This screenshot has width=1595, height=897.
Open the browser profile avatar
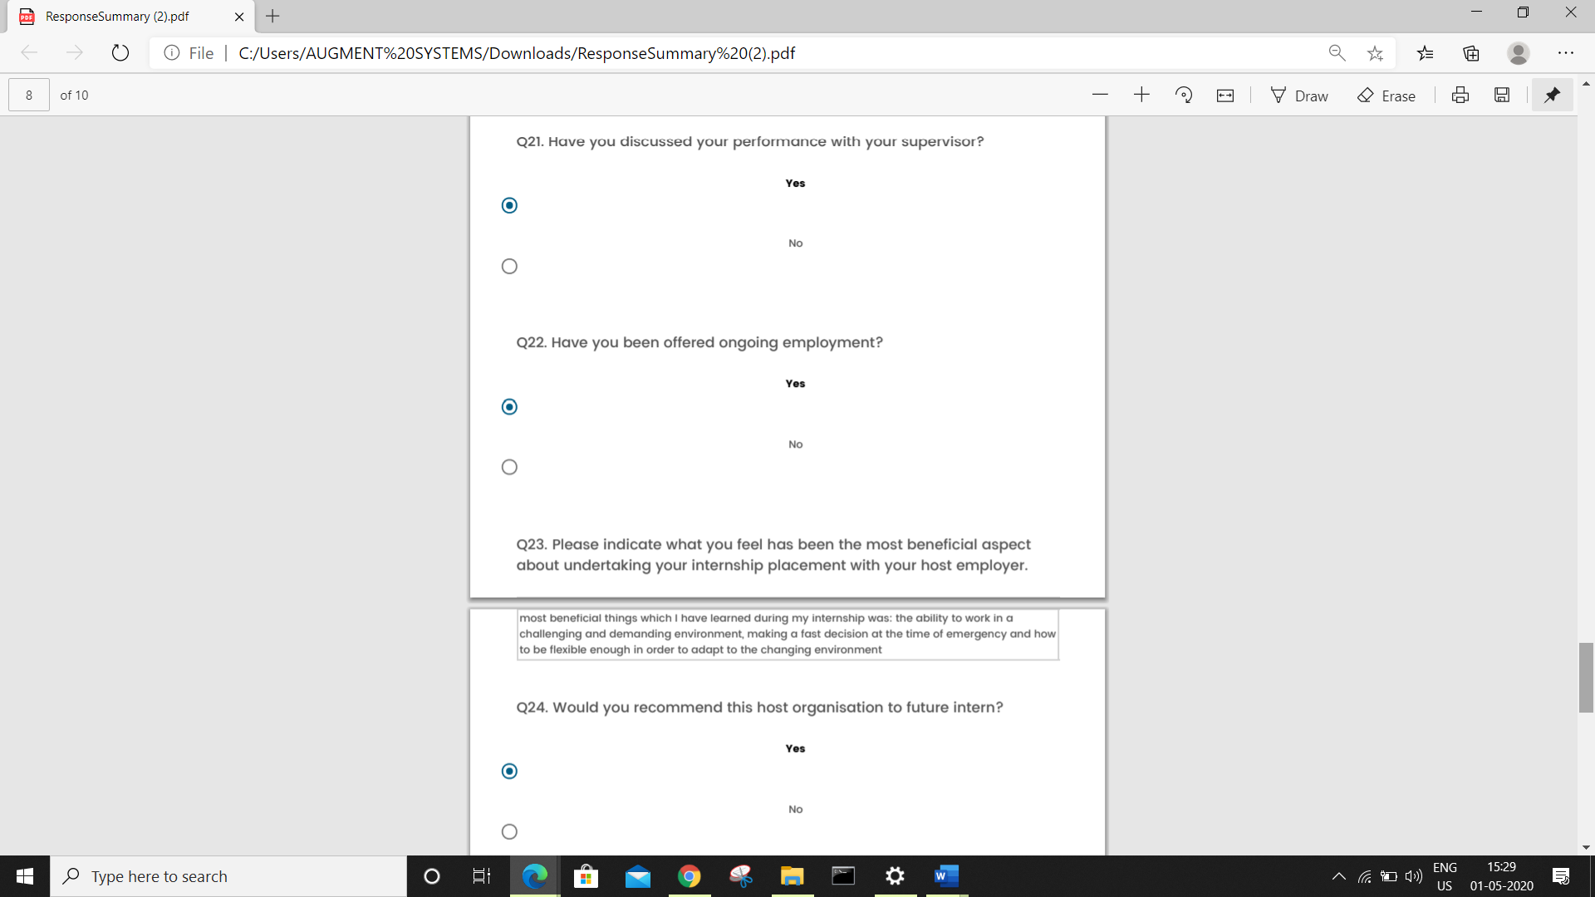click(x=1519, y=53)
